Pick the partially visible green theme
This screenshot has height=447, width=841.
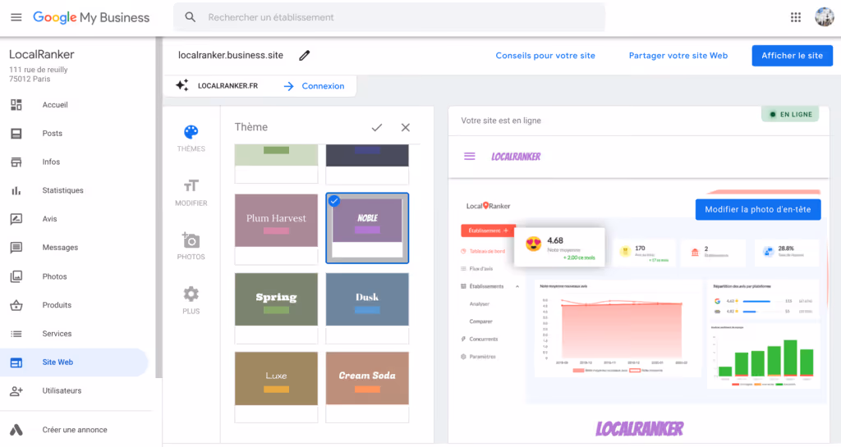pos(276,164)
